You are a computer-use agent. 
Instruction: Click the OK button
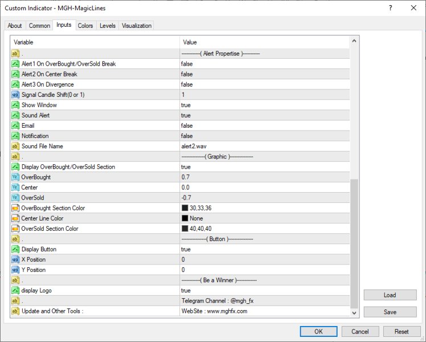pyautogui.click(x=318, y=331)
